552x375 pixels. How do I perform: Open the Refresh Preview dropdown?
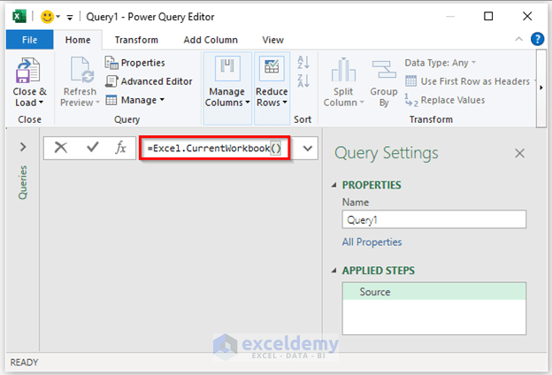click(x=97, y=103)
